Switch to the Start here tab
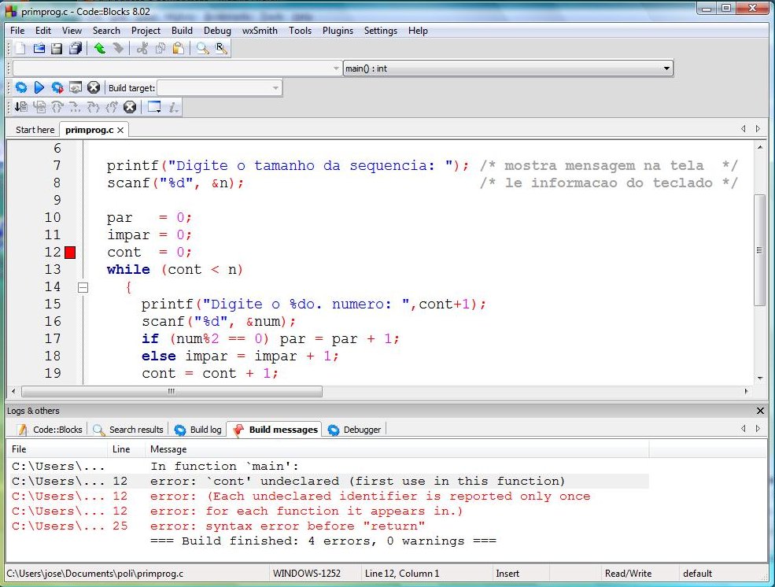 (x=35, y=130)
